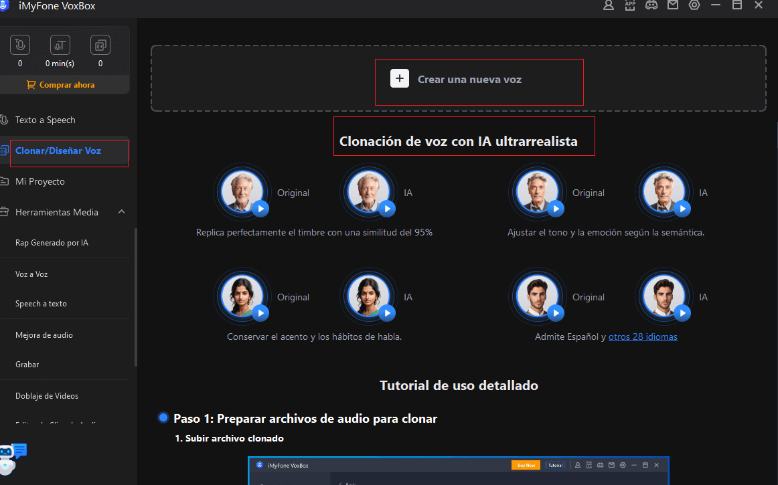Open the Discord community icon

(x=651, y=5)
